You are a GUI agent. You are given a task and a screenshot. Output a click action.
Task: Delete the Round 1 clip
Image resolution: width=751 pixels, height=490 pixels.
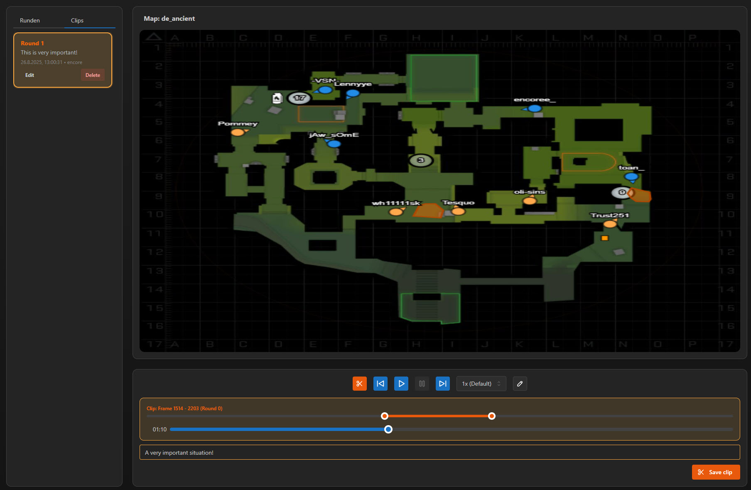(x=93, y=75)
